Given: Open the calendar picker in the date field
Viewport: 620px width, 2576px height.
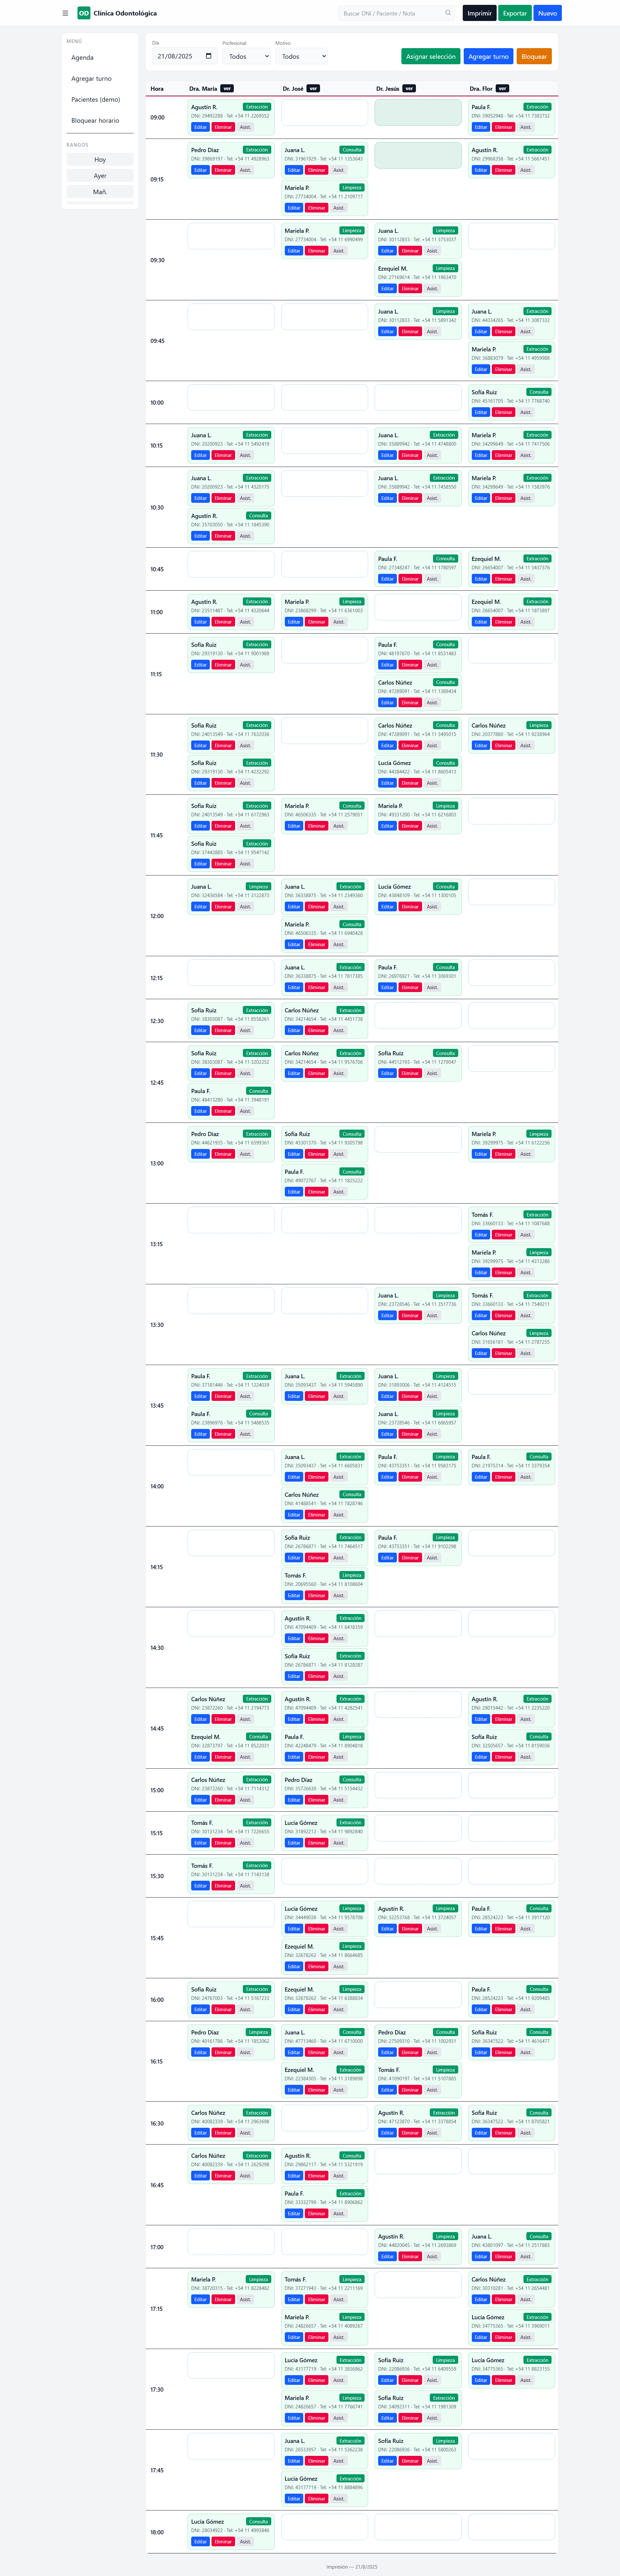Looking at the screenshot, I should (208, 56).
